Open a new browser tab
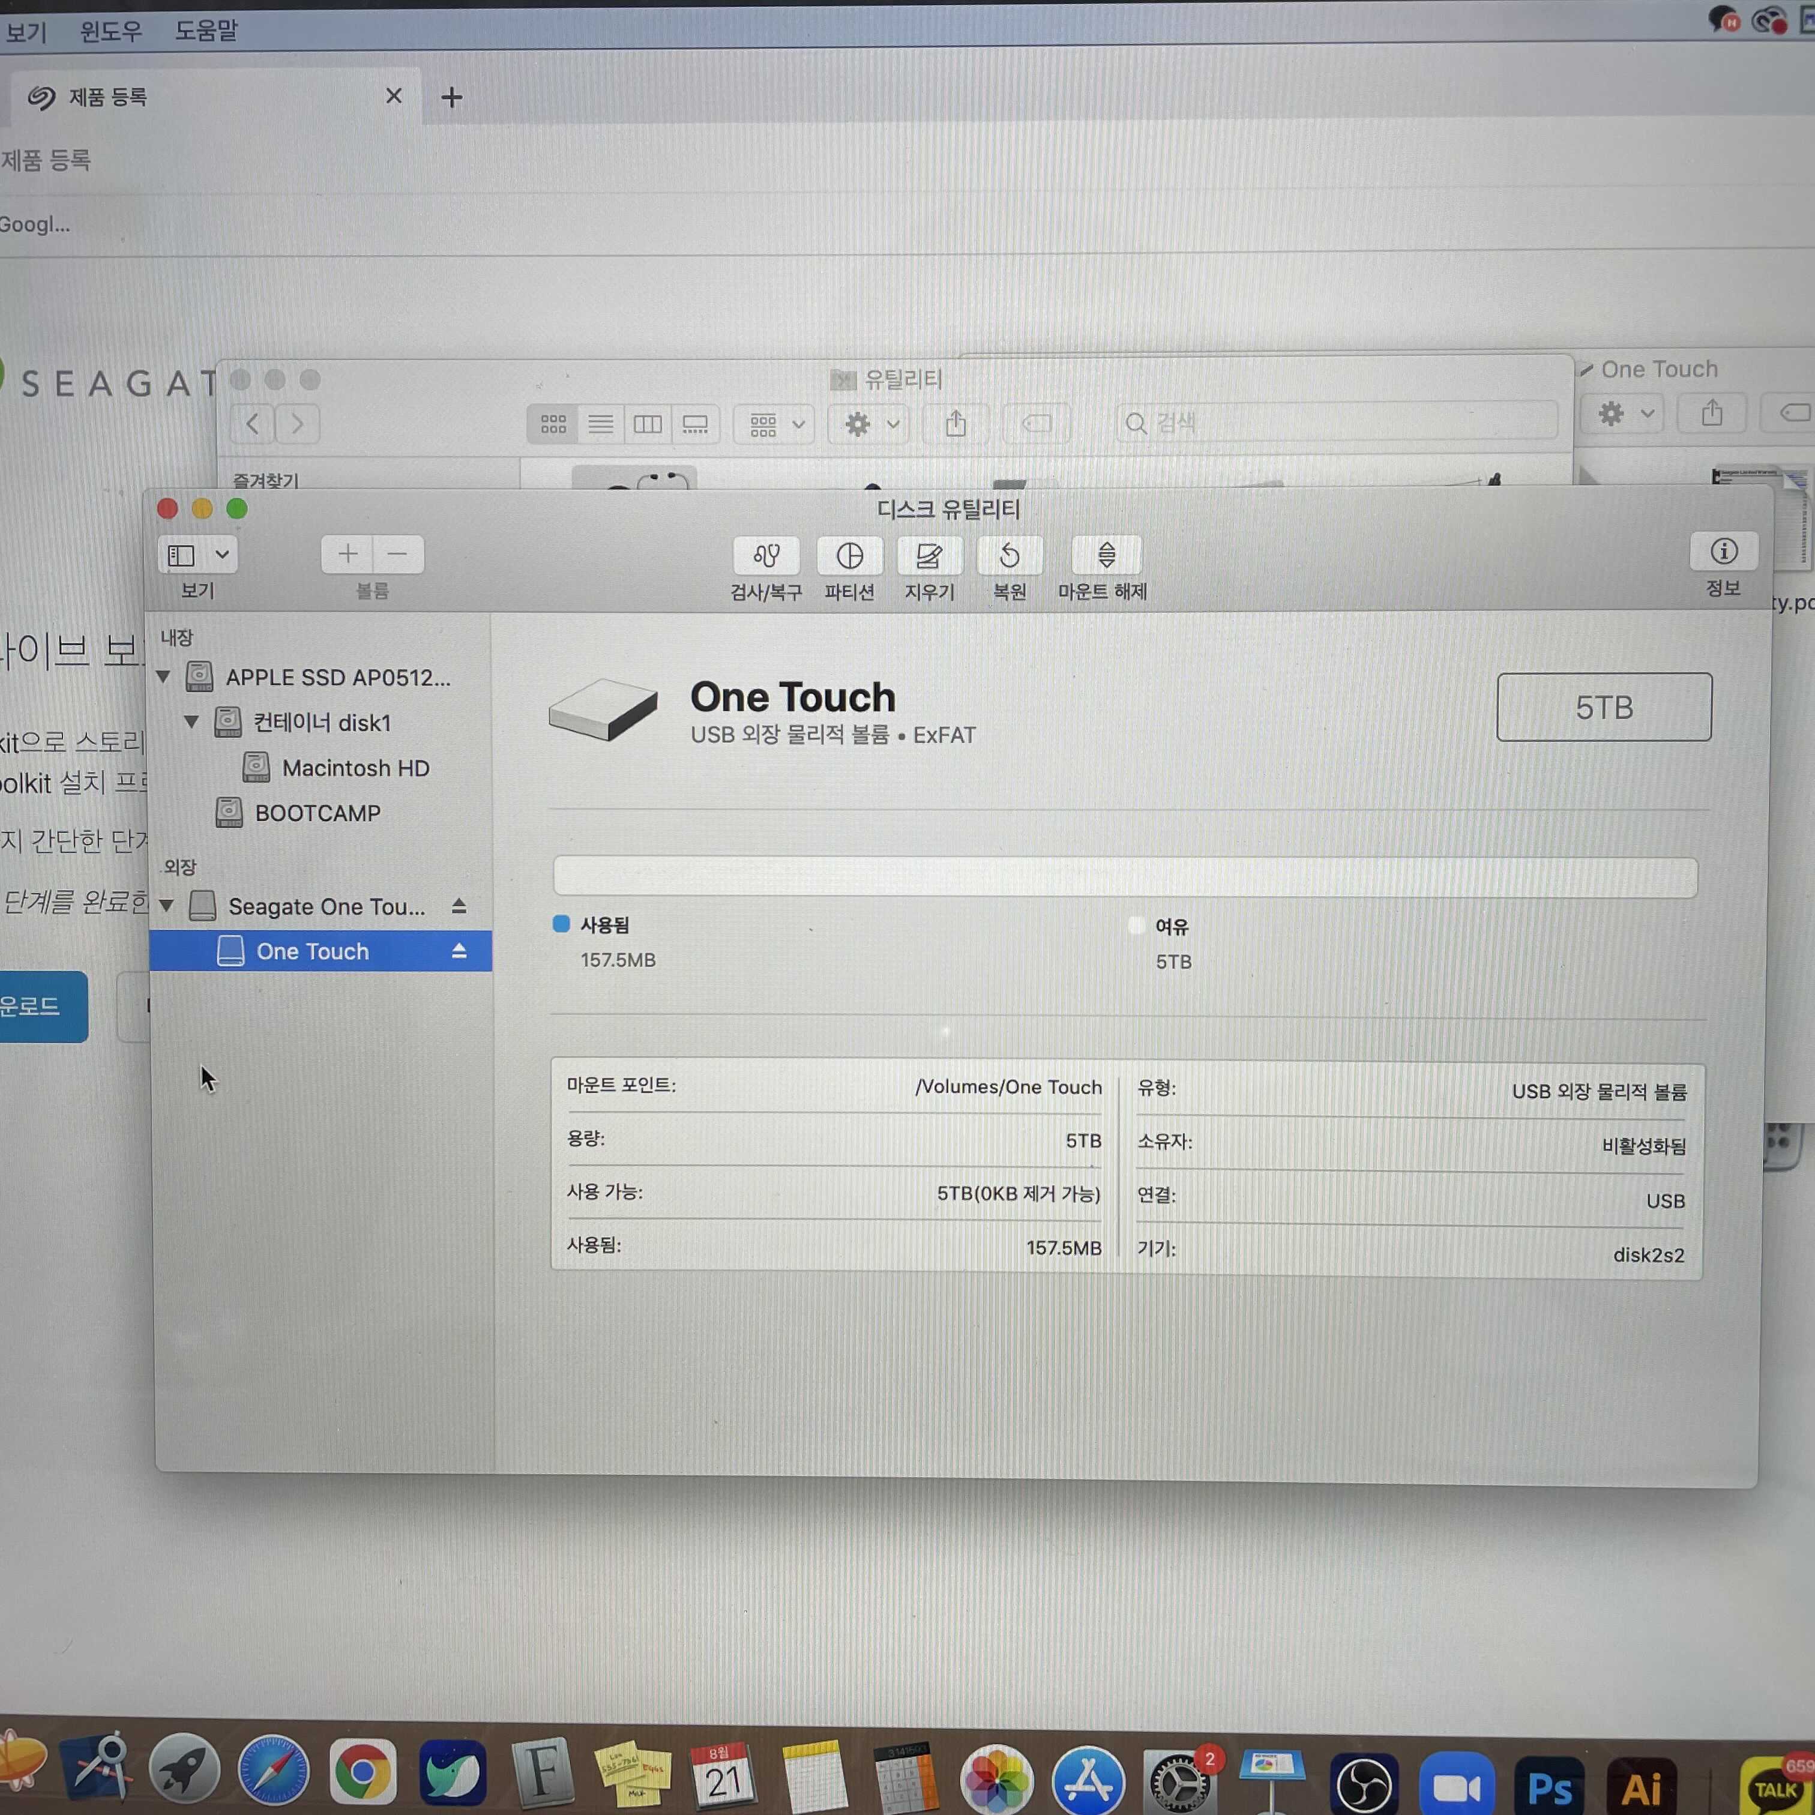The image size is (1815, 1815). pyautogui.click(x=452, y=97)
